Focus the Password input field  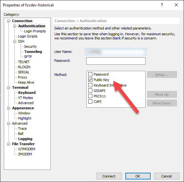coord(116,61)
